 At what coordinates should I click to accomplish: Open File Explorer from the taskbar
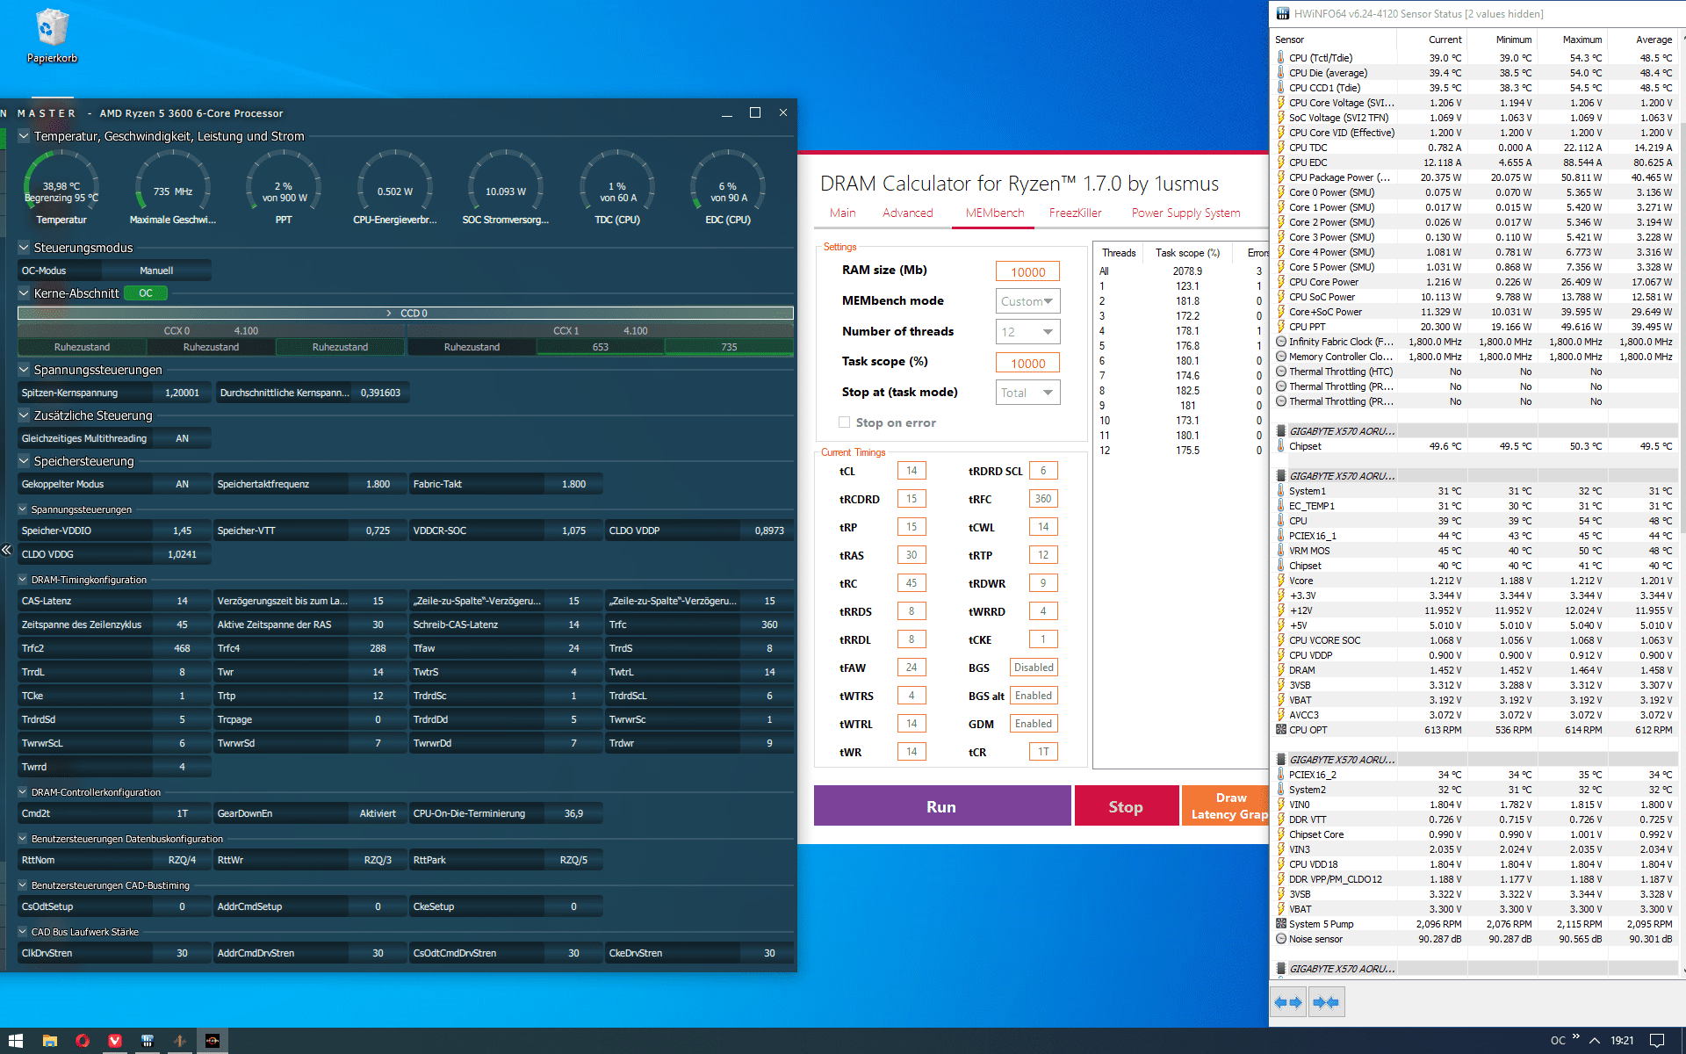[x=49, y=1040]
